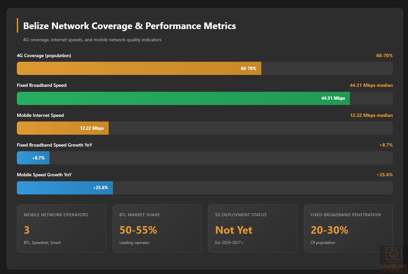Click the Belize Network Coverage heading

coord(130,26)
